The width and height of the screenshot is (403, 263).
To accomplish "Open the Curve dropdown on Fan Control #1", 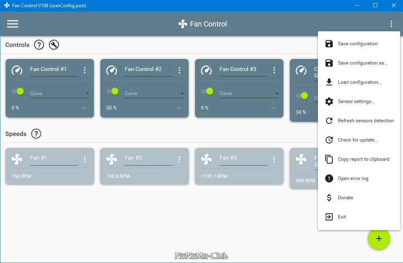I will coord(59,93).
